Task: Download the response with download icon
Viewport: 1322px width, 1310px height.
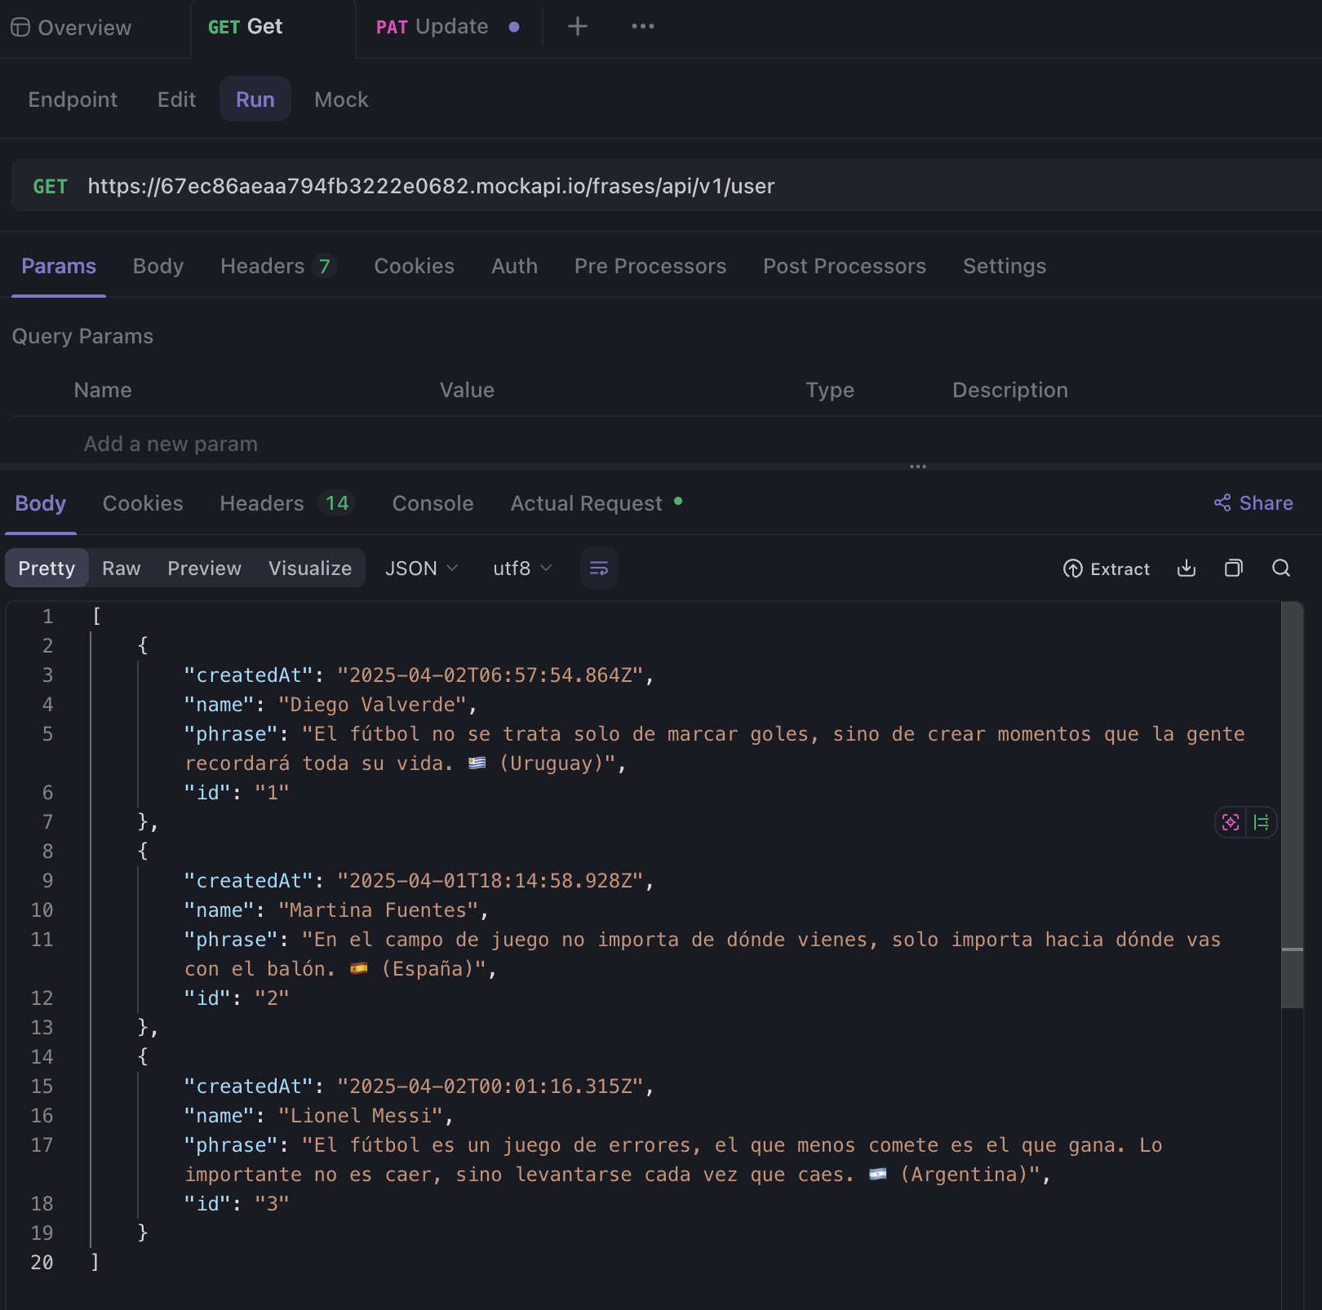Action: pos(1187,568)
